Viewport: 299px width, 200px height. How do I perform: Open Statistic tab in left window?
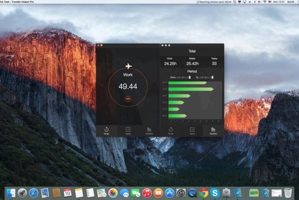coord(149,131)
